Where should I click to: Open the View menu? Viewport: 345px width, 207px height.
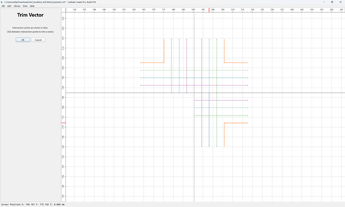(25, 6)
